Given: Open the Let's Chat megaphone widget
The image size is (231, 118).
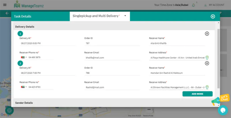Looking at the screenshot, I should [x=220, y=100].
